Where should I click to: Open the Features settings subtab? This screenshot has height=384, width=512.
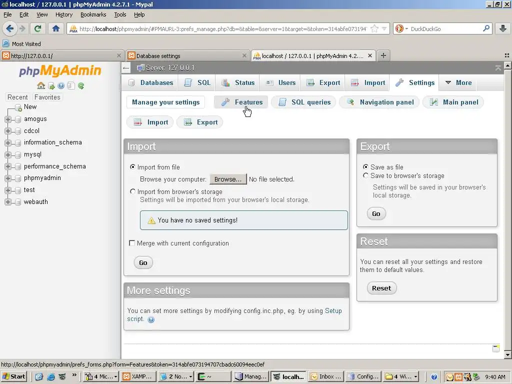coord(241,102)
